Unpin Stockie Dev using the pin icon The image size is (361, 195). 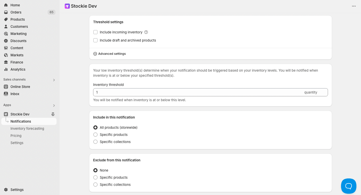click(53, 114)
